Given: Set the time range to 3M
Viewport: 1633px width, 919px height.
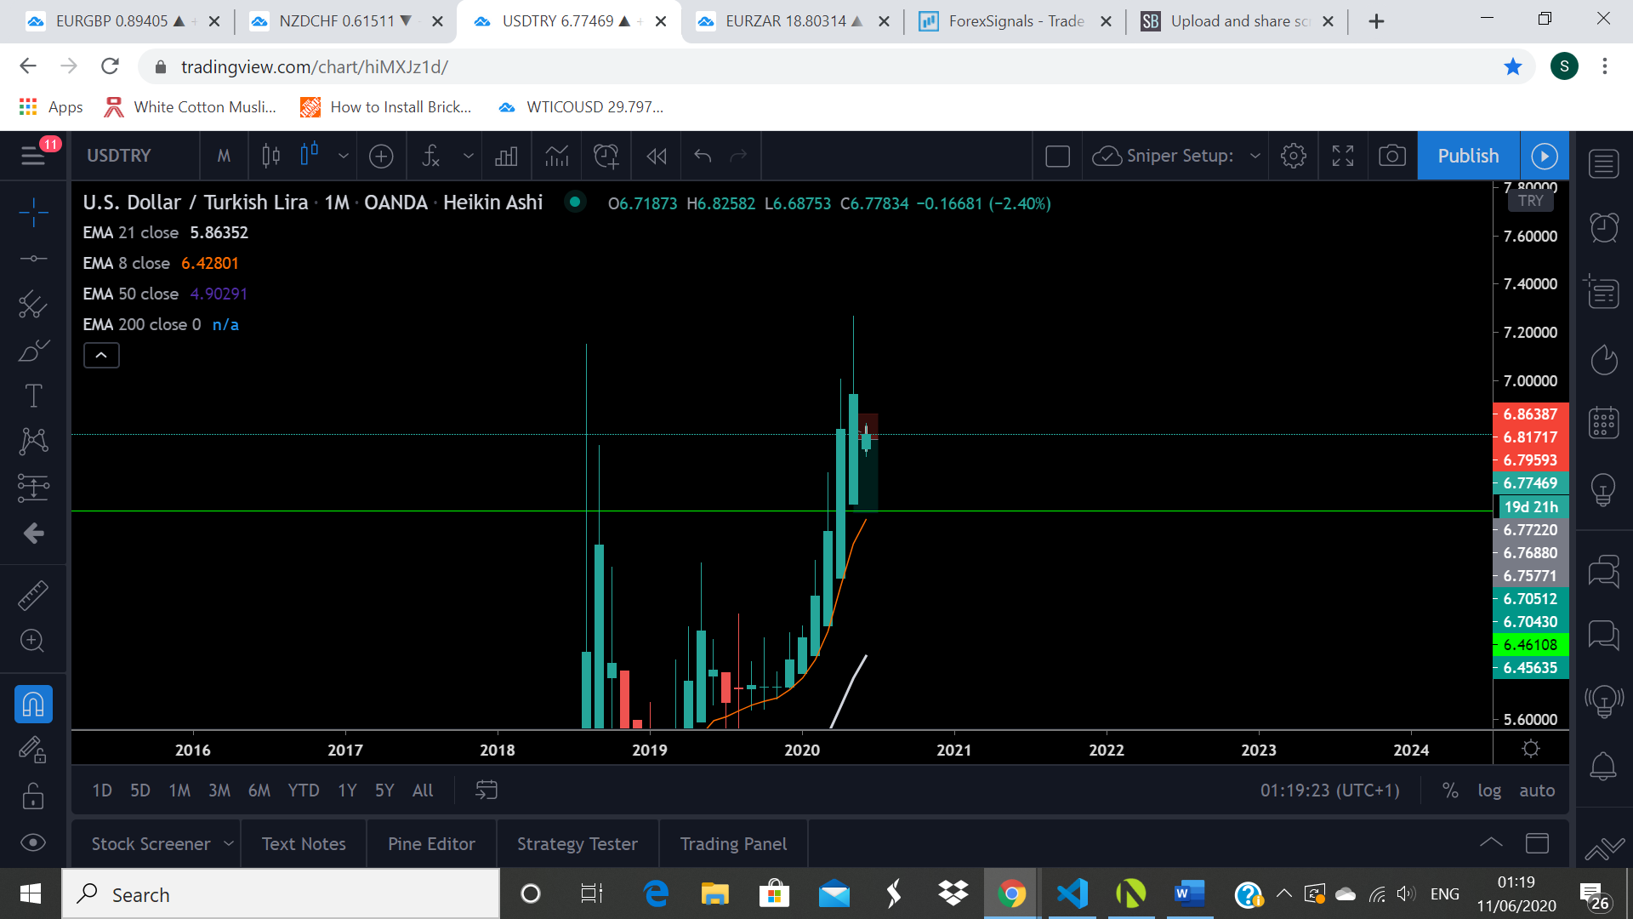Looking at the screenshot, I should point(219,791).
